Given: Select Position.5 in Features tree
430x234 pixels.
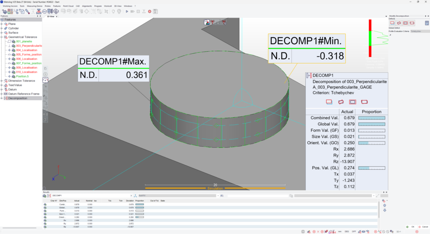Looking at the screenshot, I should pos(22,76).
